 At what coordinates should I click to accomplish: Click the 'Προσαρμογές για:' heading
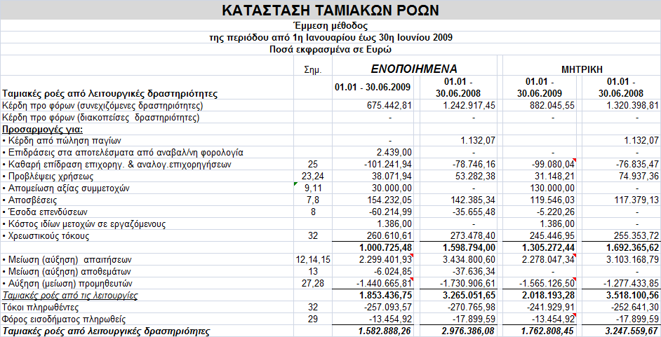[x=43, y=129]
